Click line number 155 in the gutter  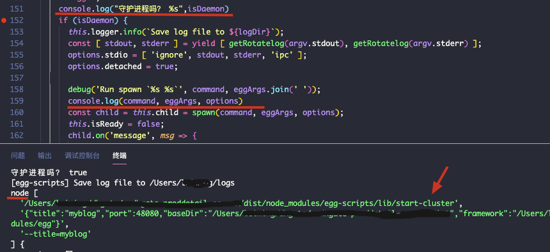(x=17, y=55)
